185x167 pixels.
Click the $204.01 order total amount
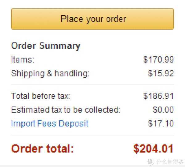(x=154, y=149)
